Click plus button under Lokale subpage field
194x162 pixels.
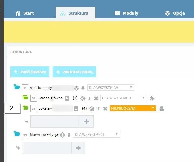(x=87, y=122)
